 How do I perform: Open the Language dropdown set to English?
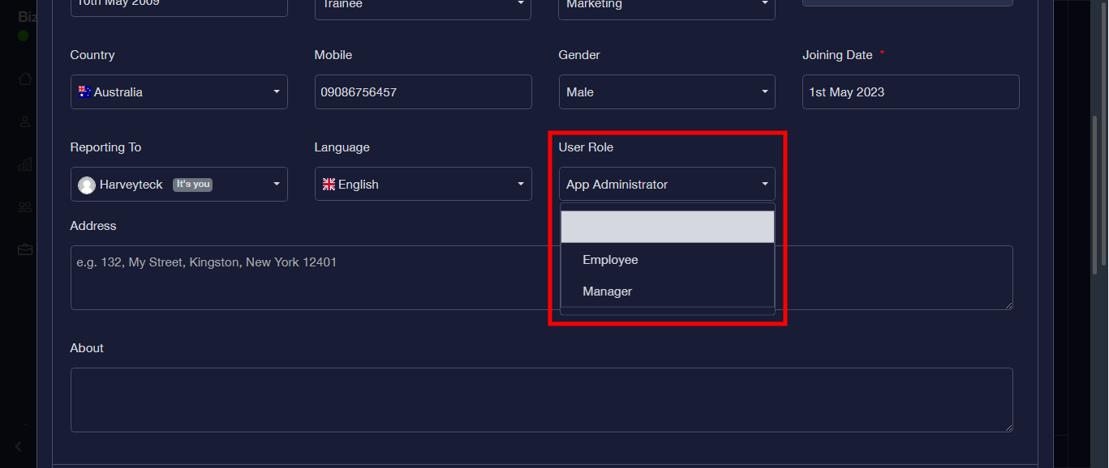coord(423,185)
